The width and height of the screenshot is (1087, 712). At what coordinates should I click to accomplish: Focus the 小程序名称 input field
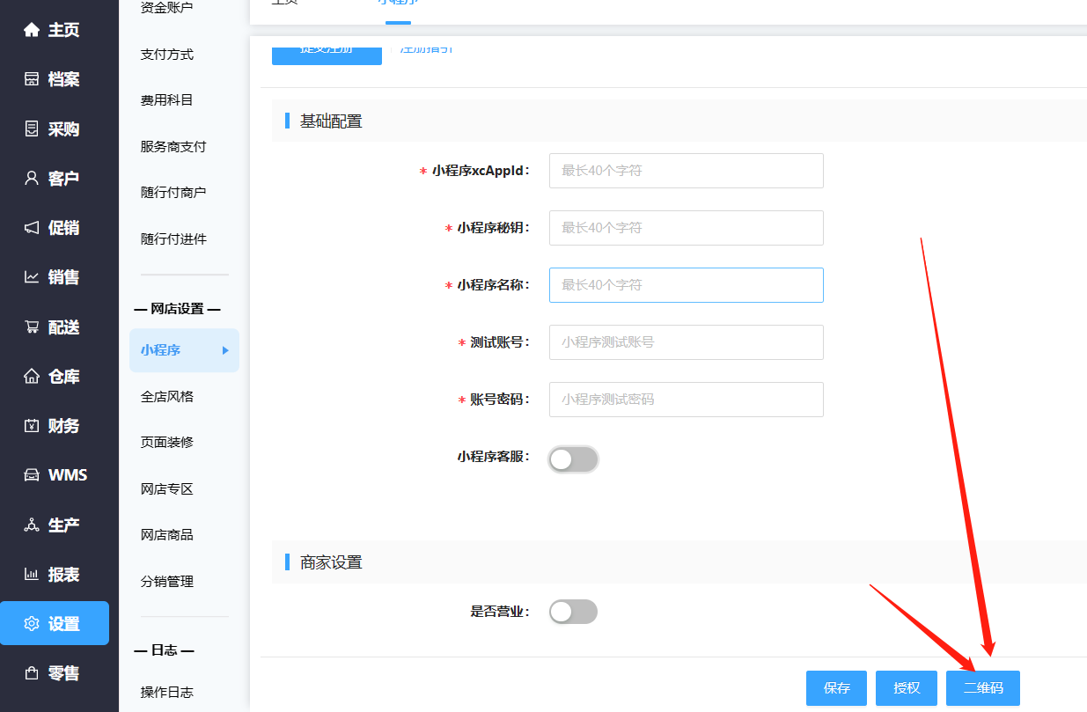(687, 285)
